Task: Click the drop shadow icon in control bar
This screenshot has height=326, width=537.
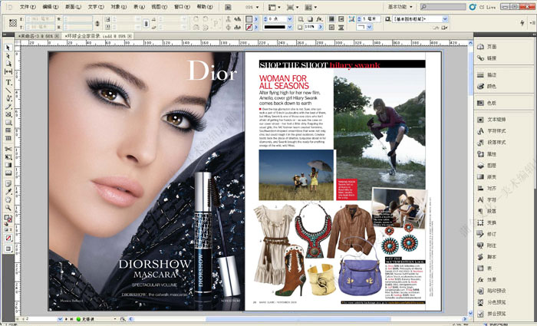Action: tap(310, 19)
